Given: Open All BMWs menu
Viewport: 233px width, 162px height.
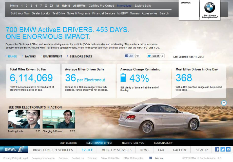Looking at the screenshot, I should pos(79,6).
